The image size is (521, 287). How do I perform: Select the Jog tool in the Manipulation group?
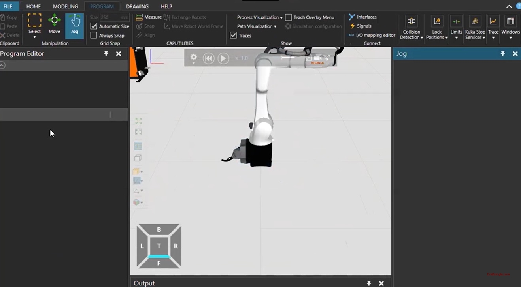click(x=74, y=24)
